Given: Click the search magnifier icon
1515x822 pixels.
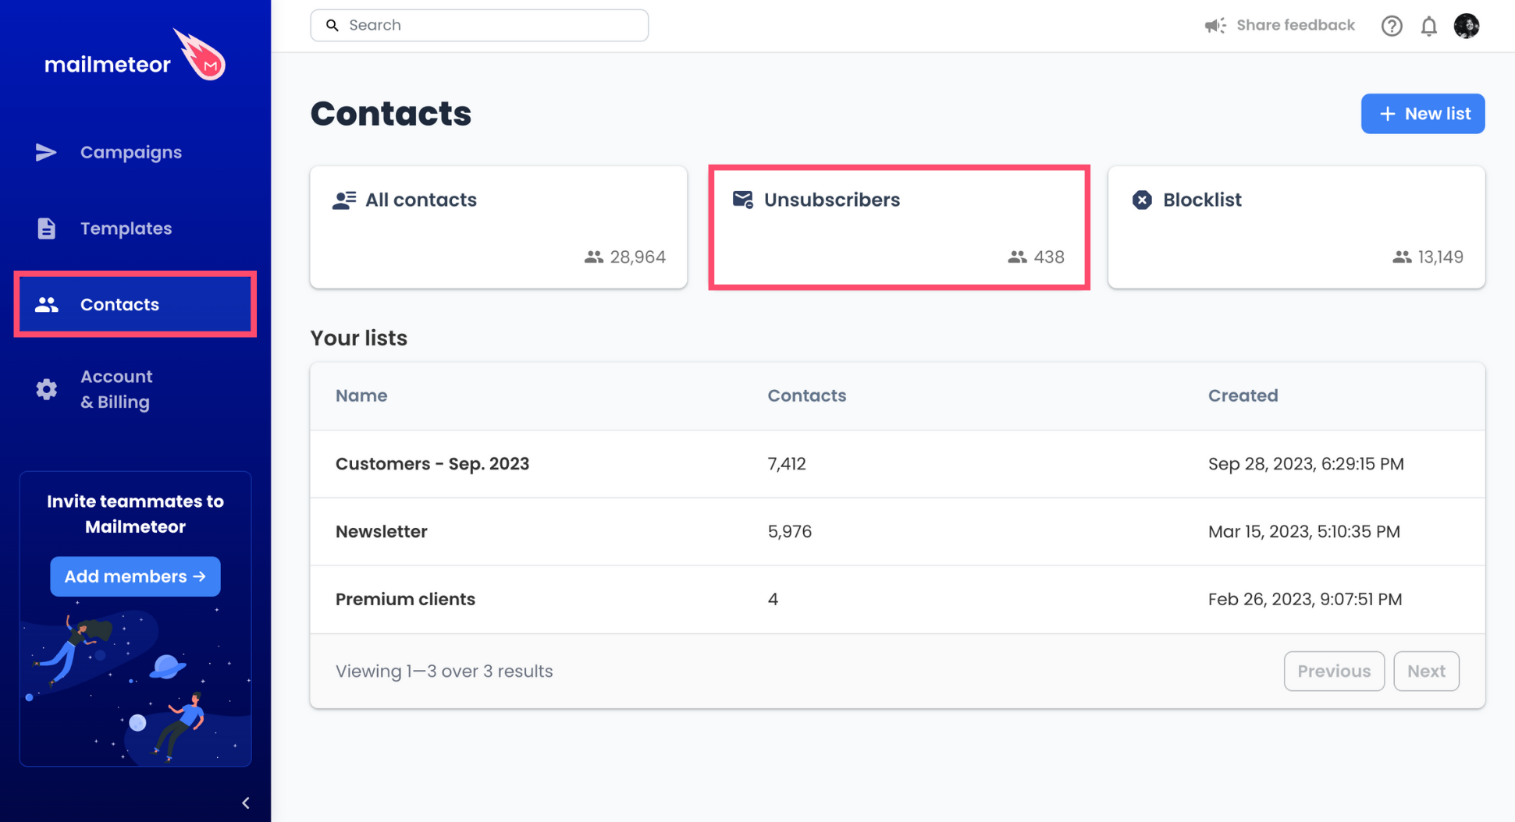Looking at the screenshot, I should pyautogui.click(x=333, y=25).
